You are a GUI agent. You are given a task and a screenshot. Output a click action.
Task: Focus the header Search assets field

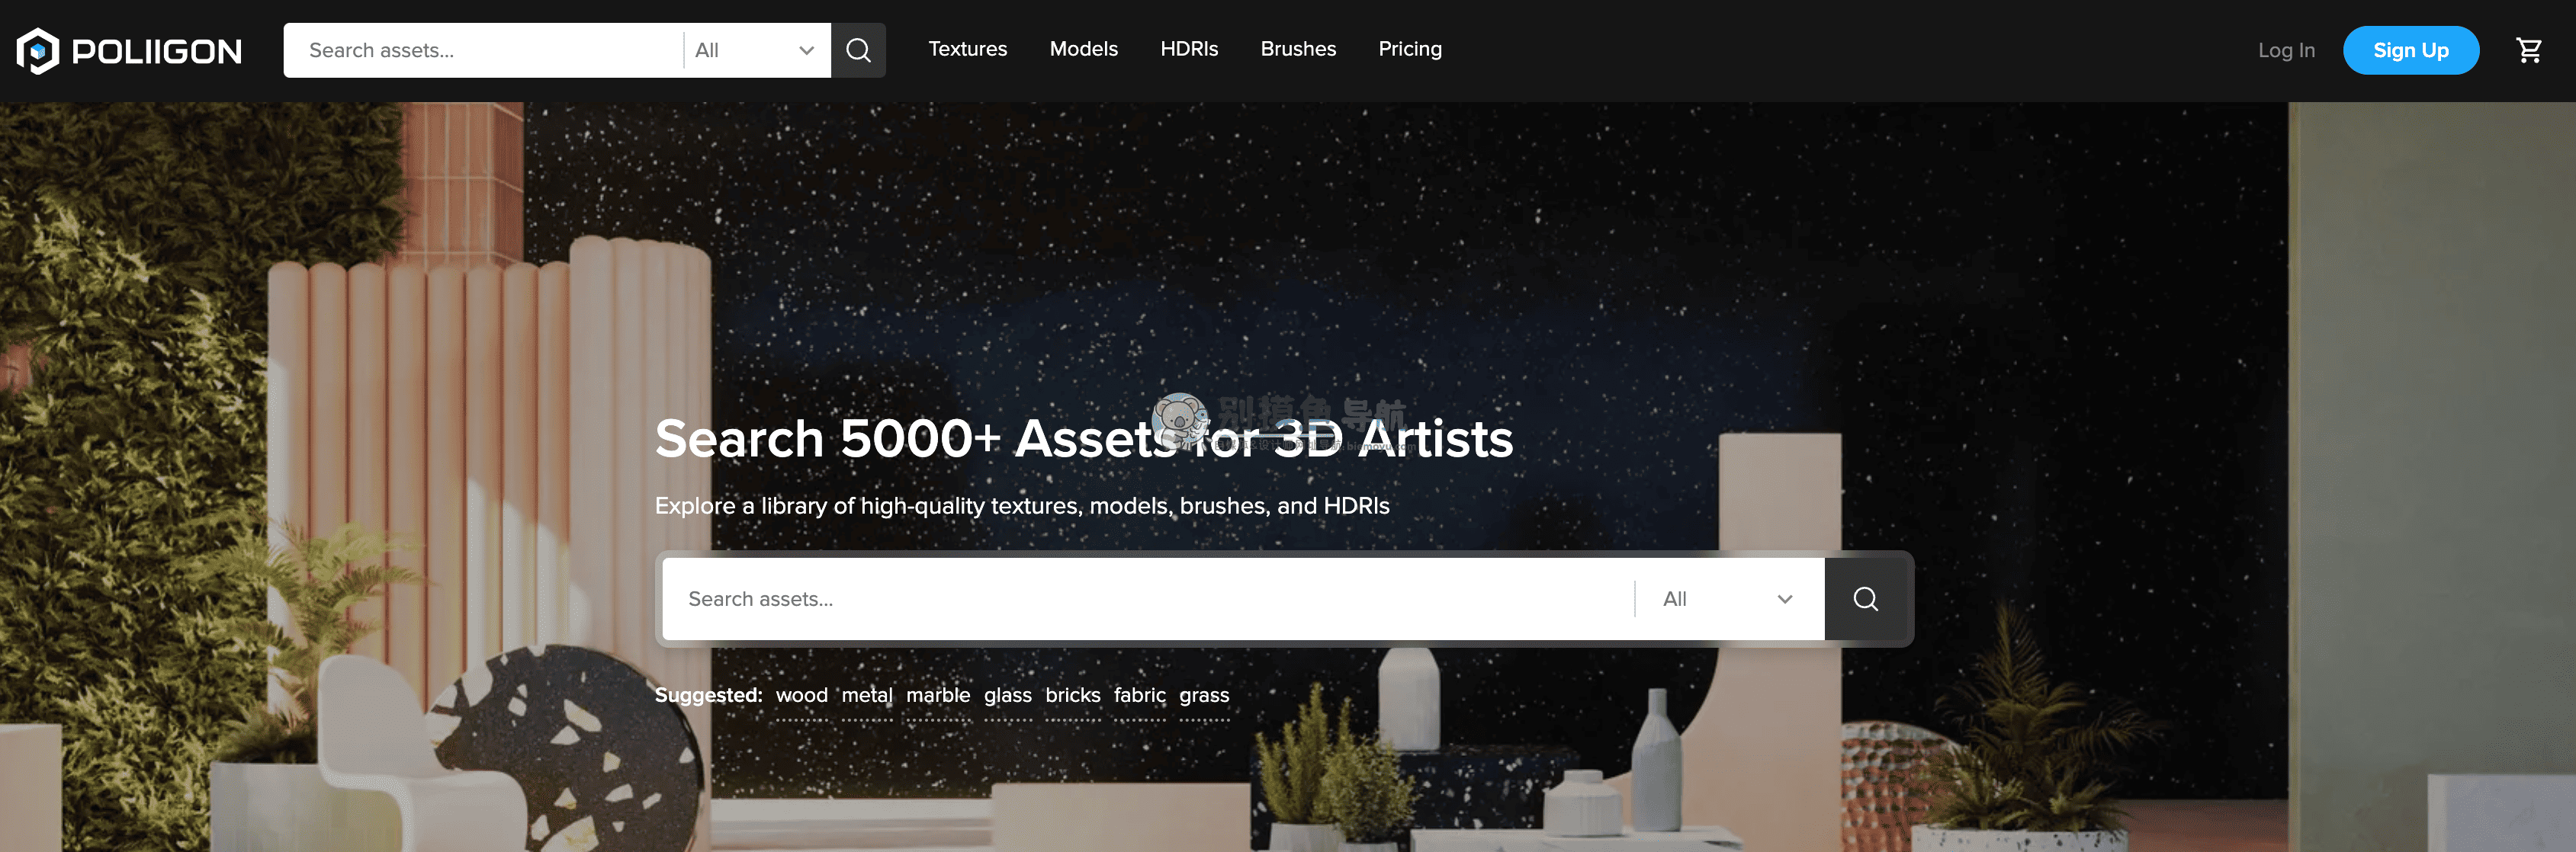[x=483, y=50]
